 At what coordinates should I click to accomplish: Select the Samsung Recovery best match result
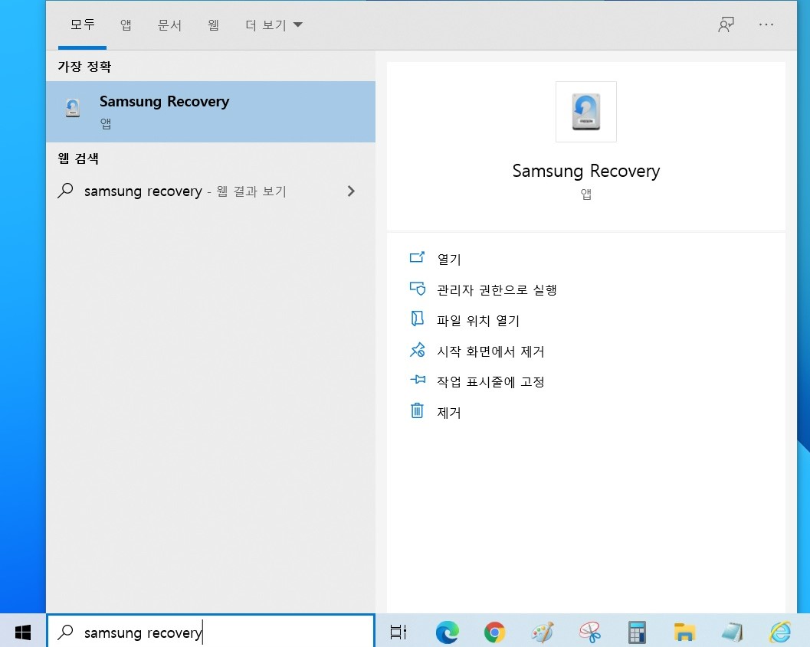[x=211, y=112]
